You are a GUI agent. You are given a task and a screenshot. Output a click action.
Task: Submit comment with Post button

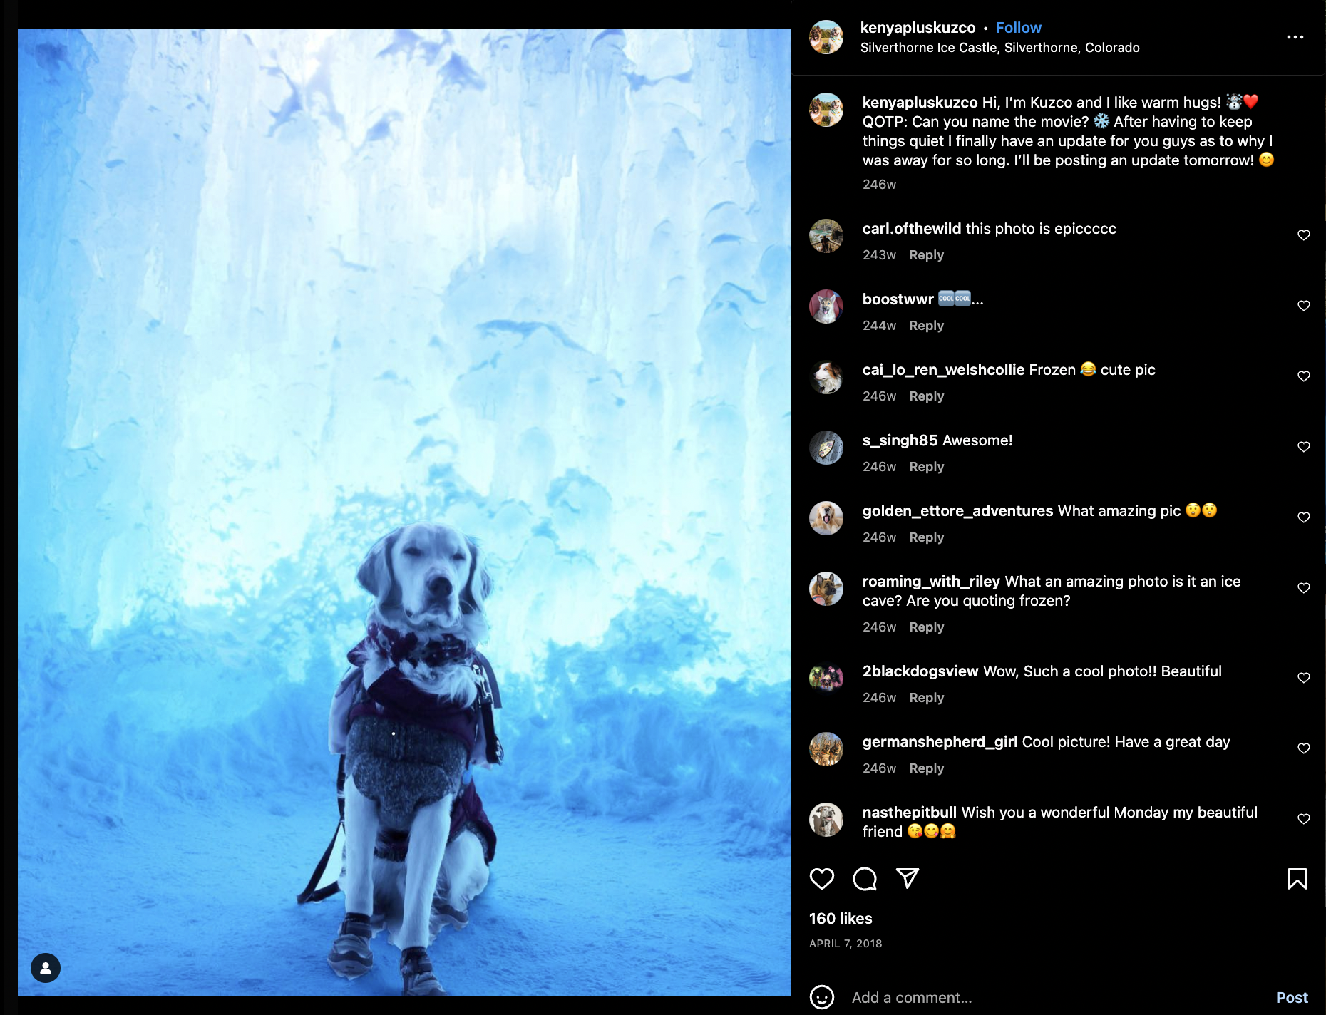[x=1292, y=998]
